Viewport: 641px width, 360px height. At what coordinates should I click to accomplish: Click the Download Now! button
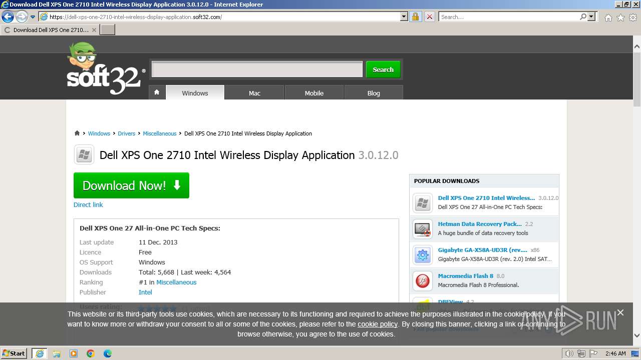pos(131,185)
